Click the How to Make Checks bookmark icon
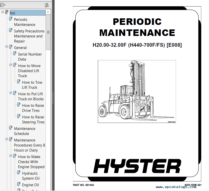This screenshot has height=191, width=209. click(15, 156)
